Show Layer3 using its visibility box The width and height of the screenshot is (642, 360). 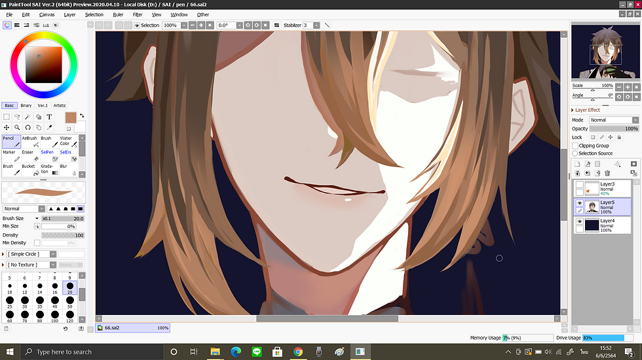[579, 185]
